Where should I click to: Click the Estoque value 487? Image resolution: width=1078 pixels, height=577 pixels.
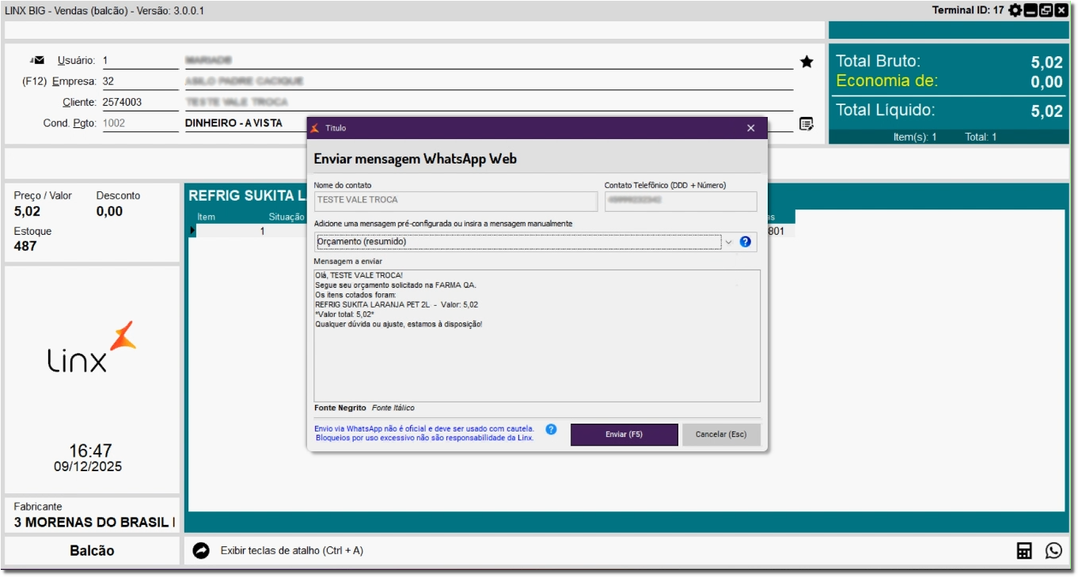(x=25, y=246)
